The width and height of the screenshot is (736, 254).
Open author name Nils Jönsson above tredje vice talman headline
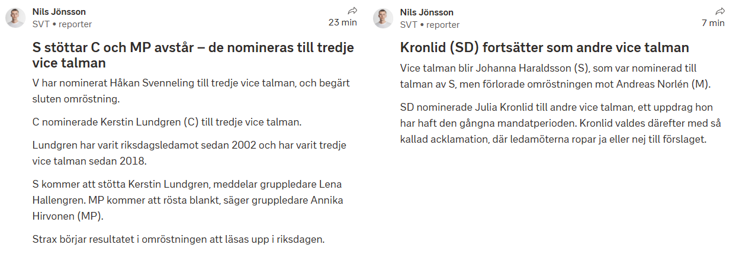click(59, 12)
